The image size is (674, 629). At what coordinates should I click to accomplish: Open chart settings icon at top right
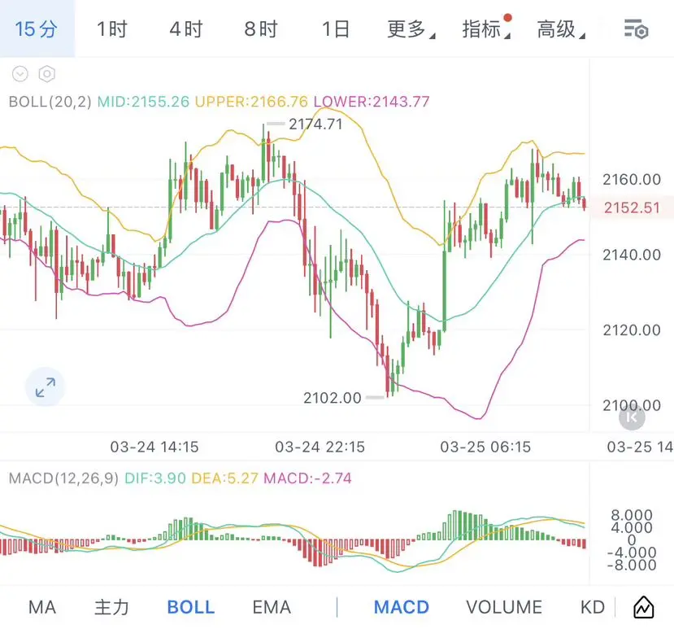pyautogui.click(x=636, y=30)
